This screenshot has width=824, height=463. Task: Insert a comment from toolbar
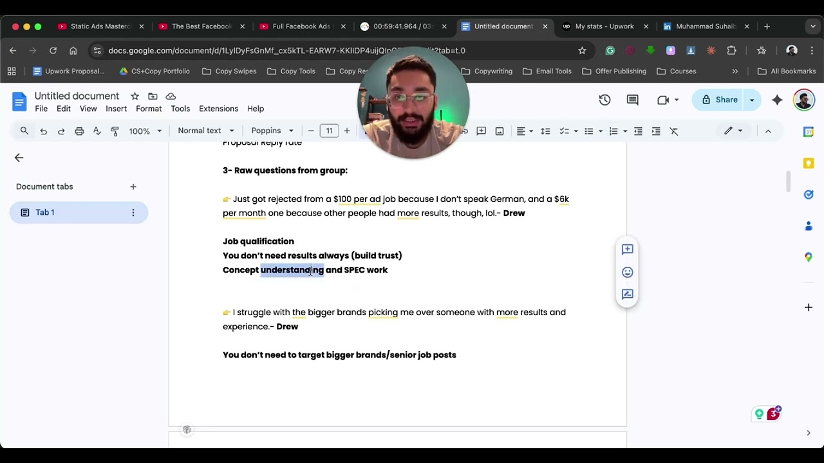tap(481, 131)
